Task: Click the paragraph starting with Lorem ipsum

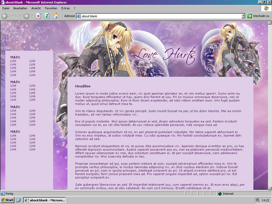Action: tap(157, 99)
